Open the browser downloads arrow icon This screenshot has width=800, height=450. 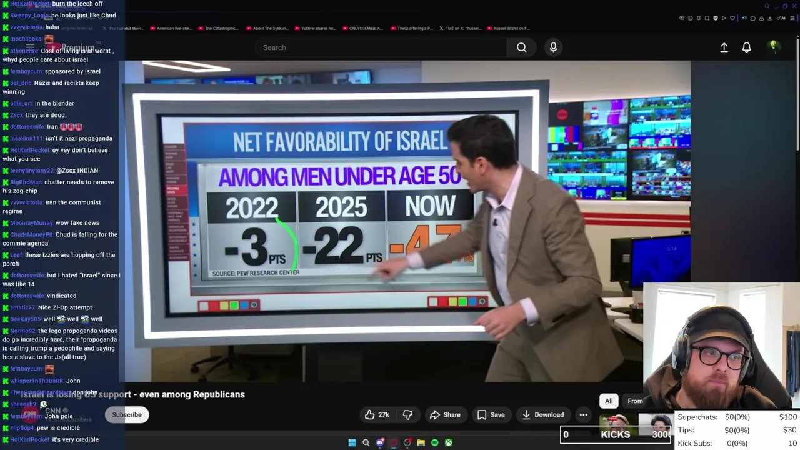[x=770, y=18]
